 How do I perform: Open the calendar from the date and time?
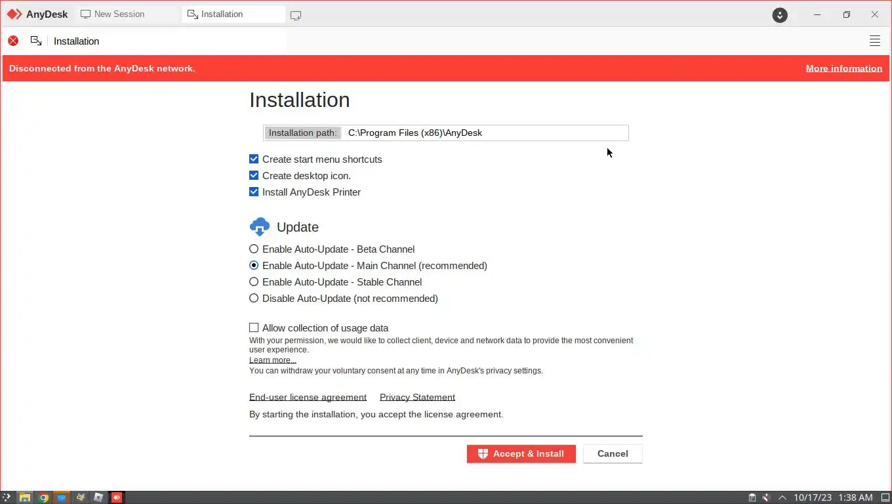833,497
